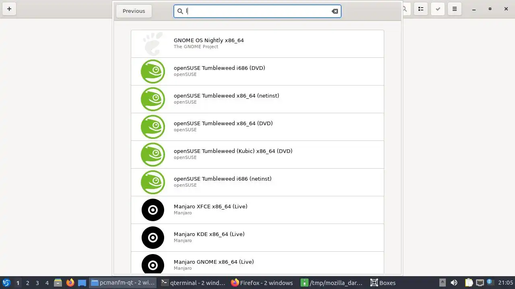Click the show desktop icon in taskbar
Viewport: 515px width, 289px height.
pos(82,283)
